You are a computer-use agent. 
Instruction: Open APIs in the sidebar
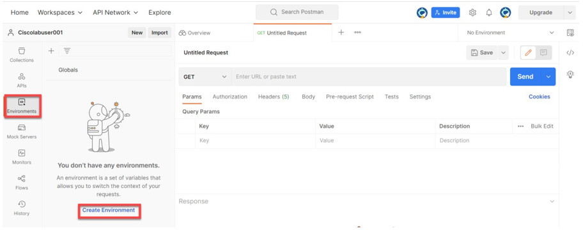22,80
